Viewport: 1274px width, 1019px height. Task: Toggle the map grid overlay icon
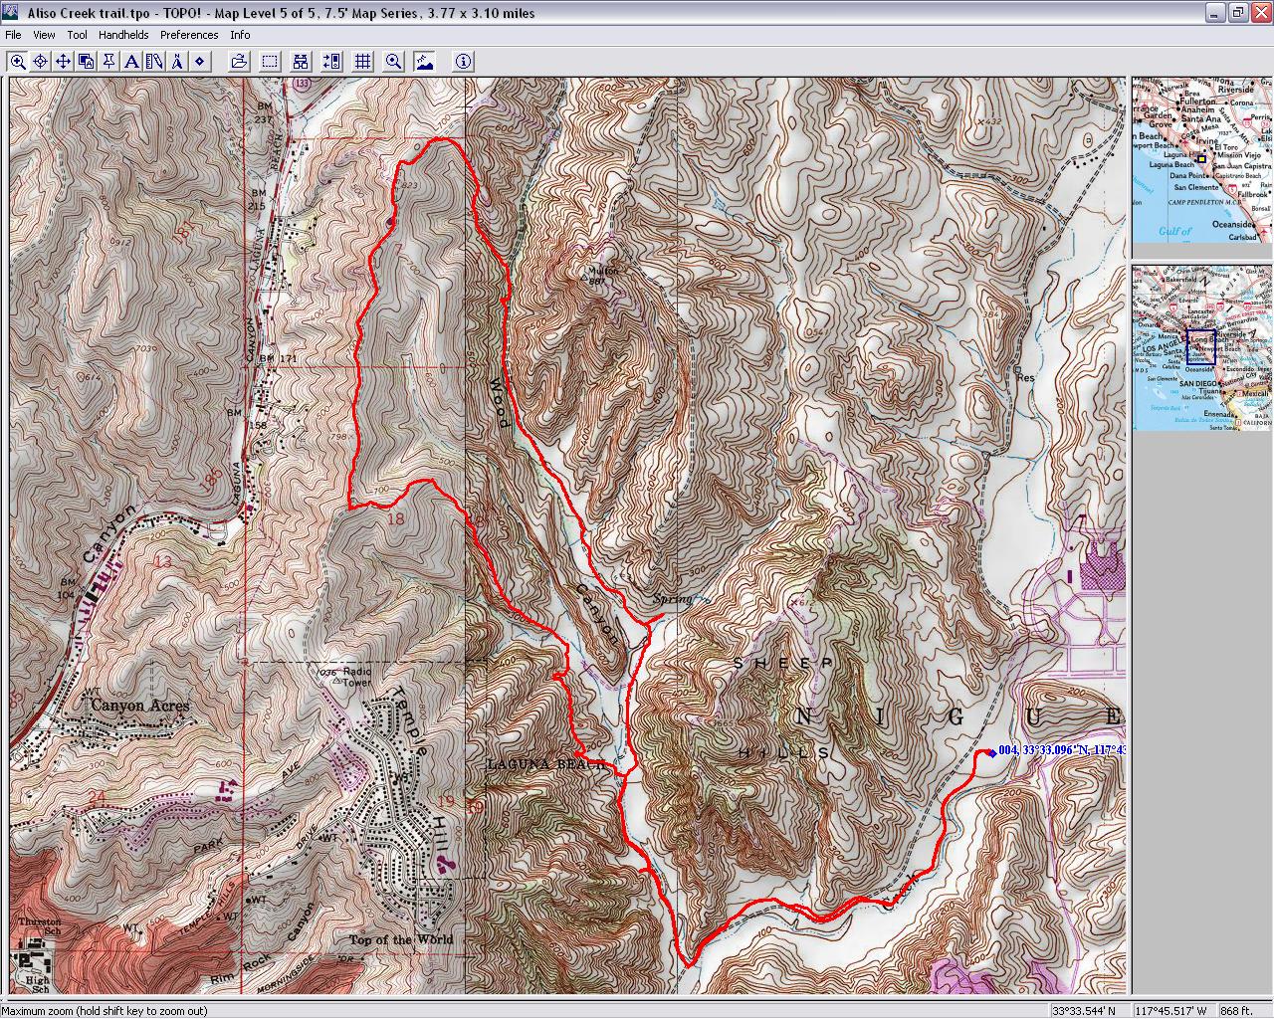coord(363,62)
